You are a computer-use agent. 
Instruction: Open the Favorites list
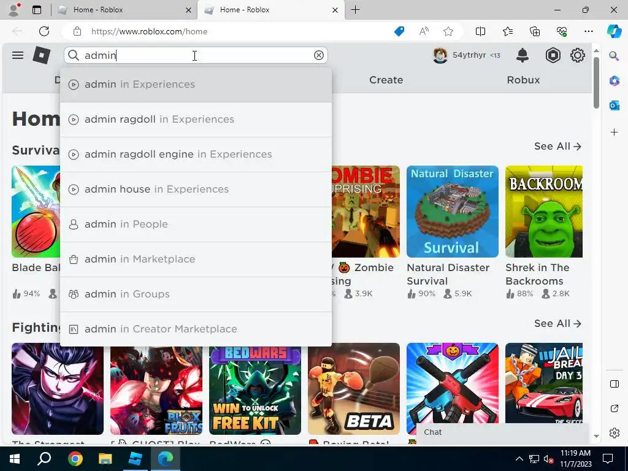click(507, 31)
